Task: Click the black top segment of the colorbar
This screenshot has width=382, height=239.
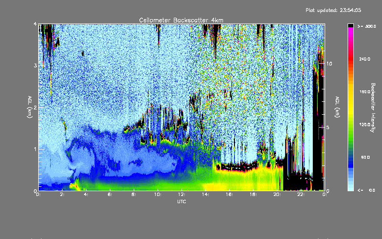Action: click(350, 25)
